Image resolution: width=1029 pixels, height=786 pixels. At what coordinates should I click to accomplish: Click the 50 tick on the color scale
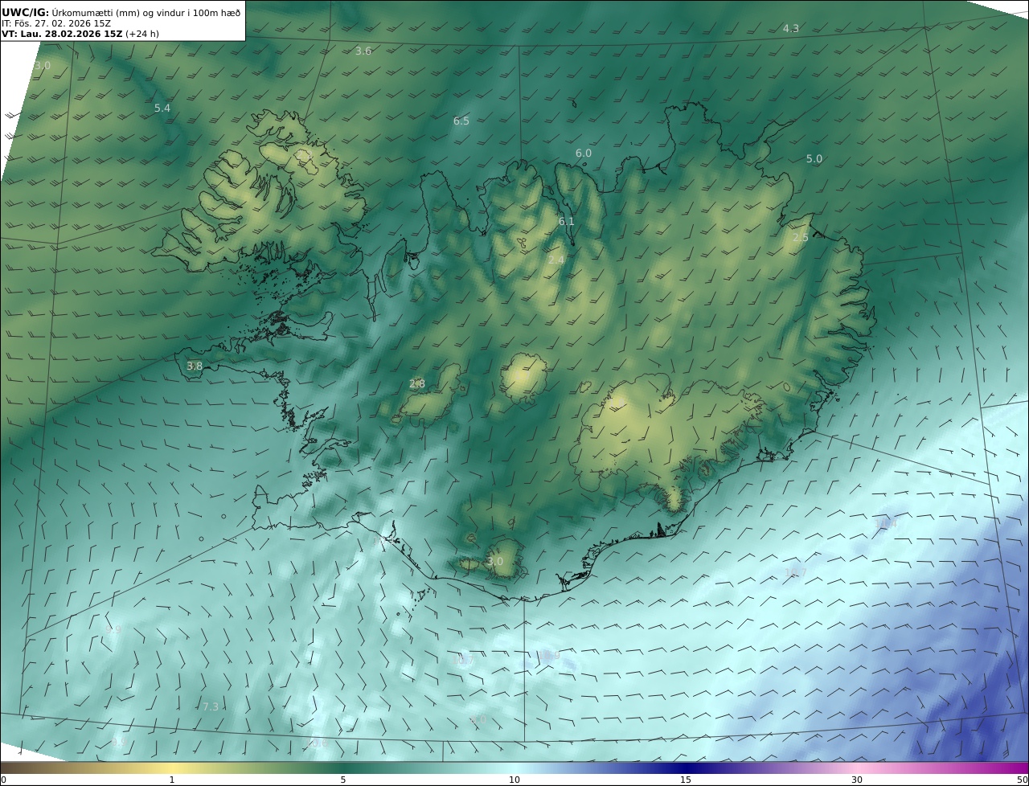1023,780
